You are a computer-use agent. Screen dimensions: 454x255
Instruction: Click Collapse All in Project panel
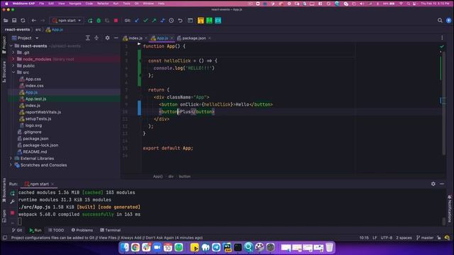click(x=96, y=38)
